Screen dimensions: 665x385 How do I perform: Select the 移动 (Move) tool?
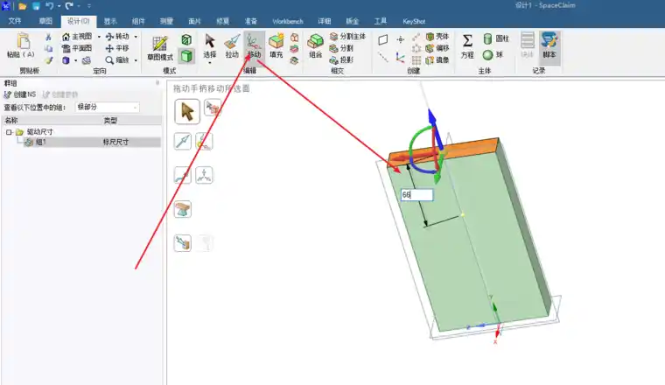pos(254,45)
